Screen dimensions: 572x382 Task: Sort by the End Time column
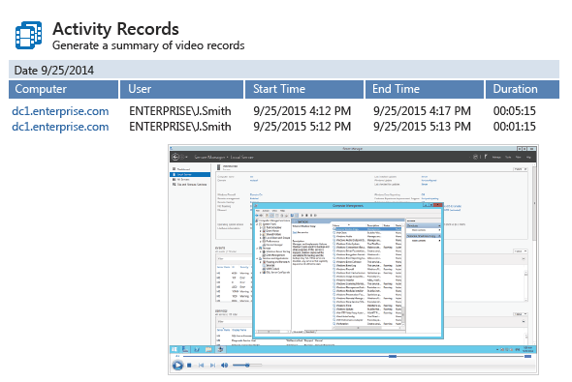pos(425,89)
